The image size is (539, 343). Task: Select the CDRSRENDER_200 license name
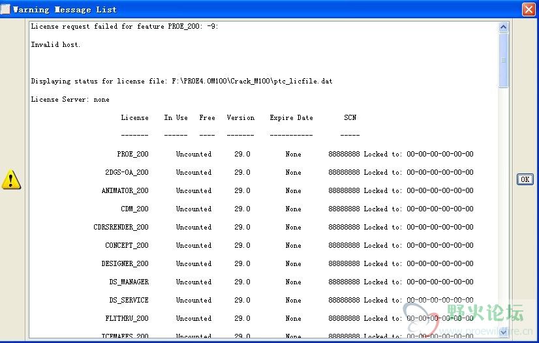(x=121, y=227)
